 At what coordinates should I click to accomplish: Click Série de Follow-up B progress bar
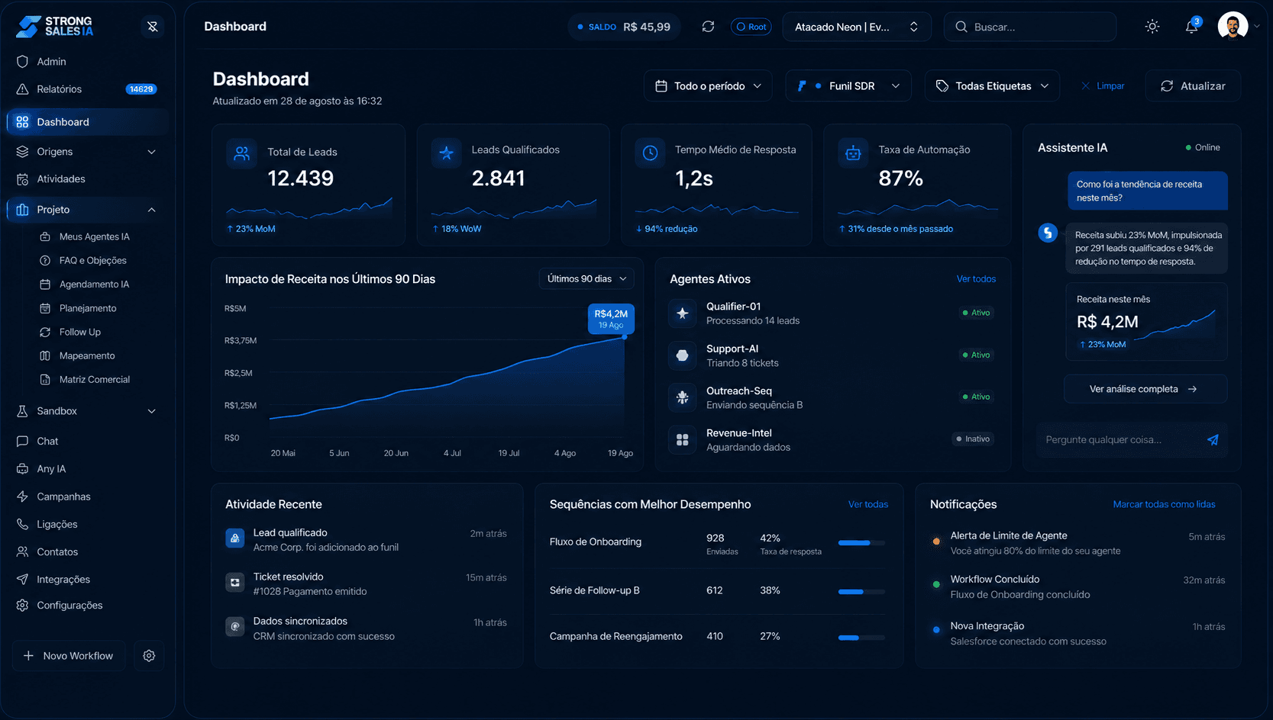tap(861, 592)
